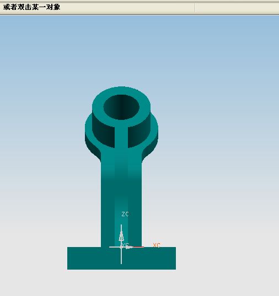Screen dimensions: 279x296
Task: Click the ZC axis label
Action: tap(125, 214)
